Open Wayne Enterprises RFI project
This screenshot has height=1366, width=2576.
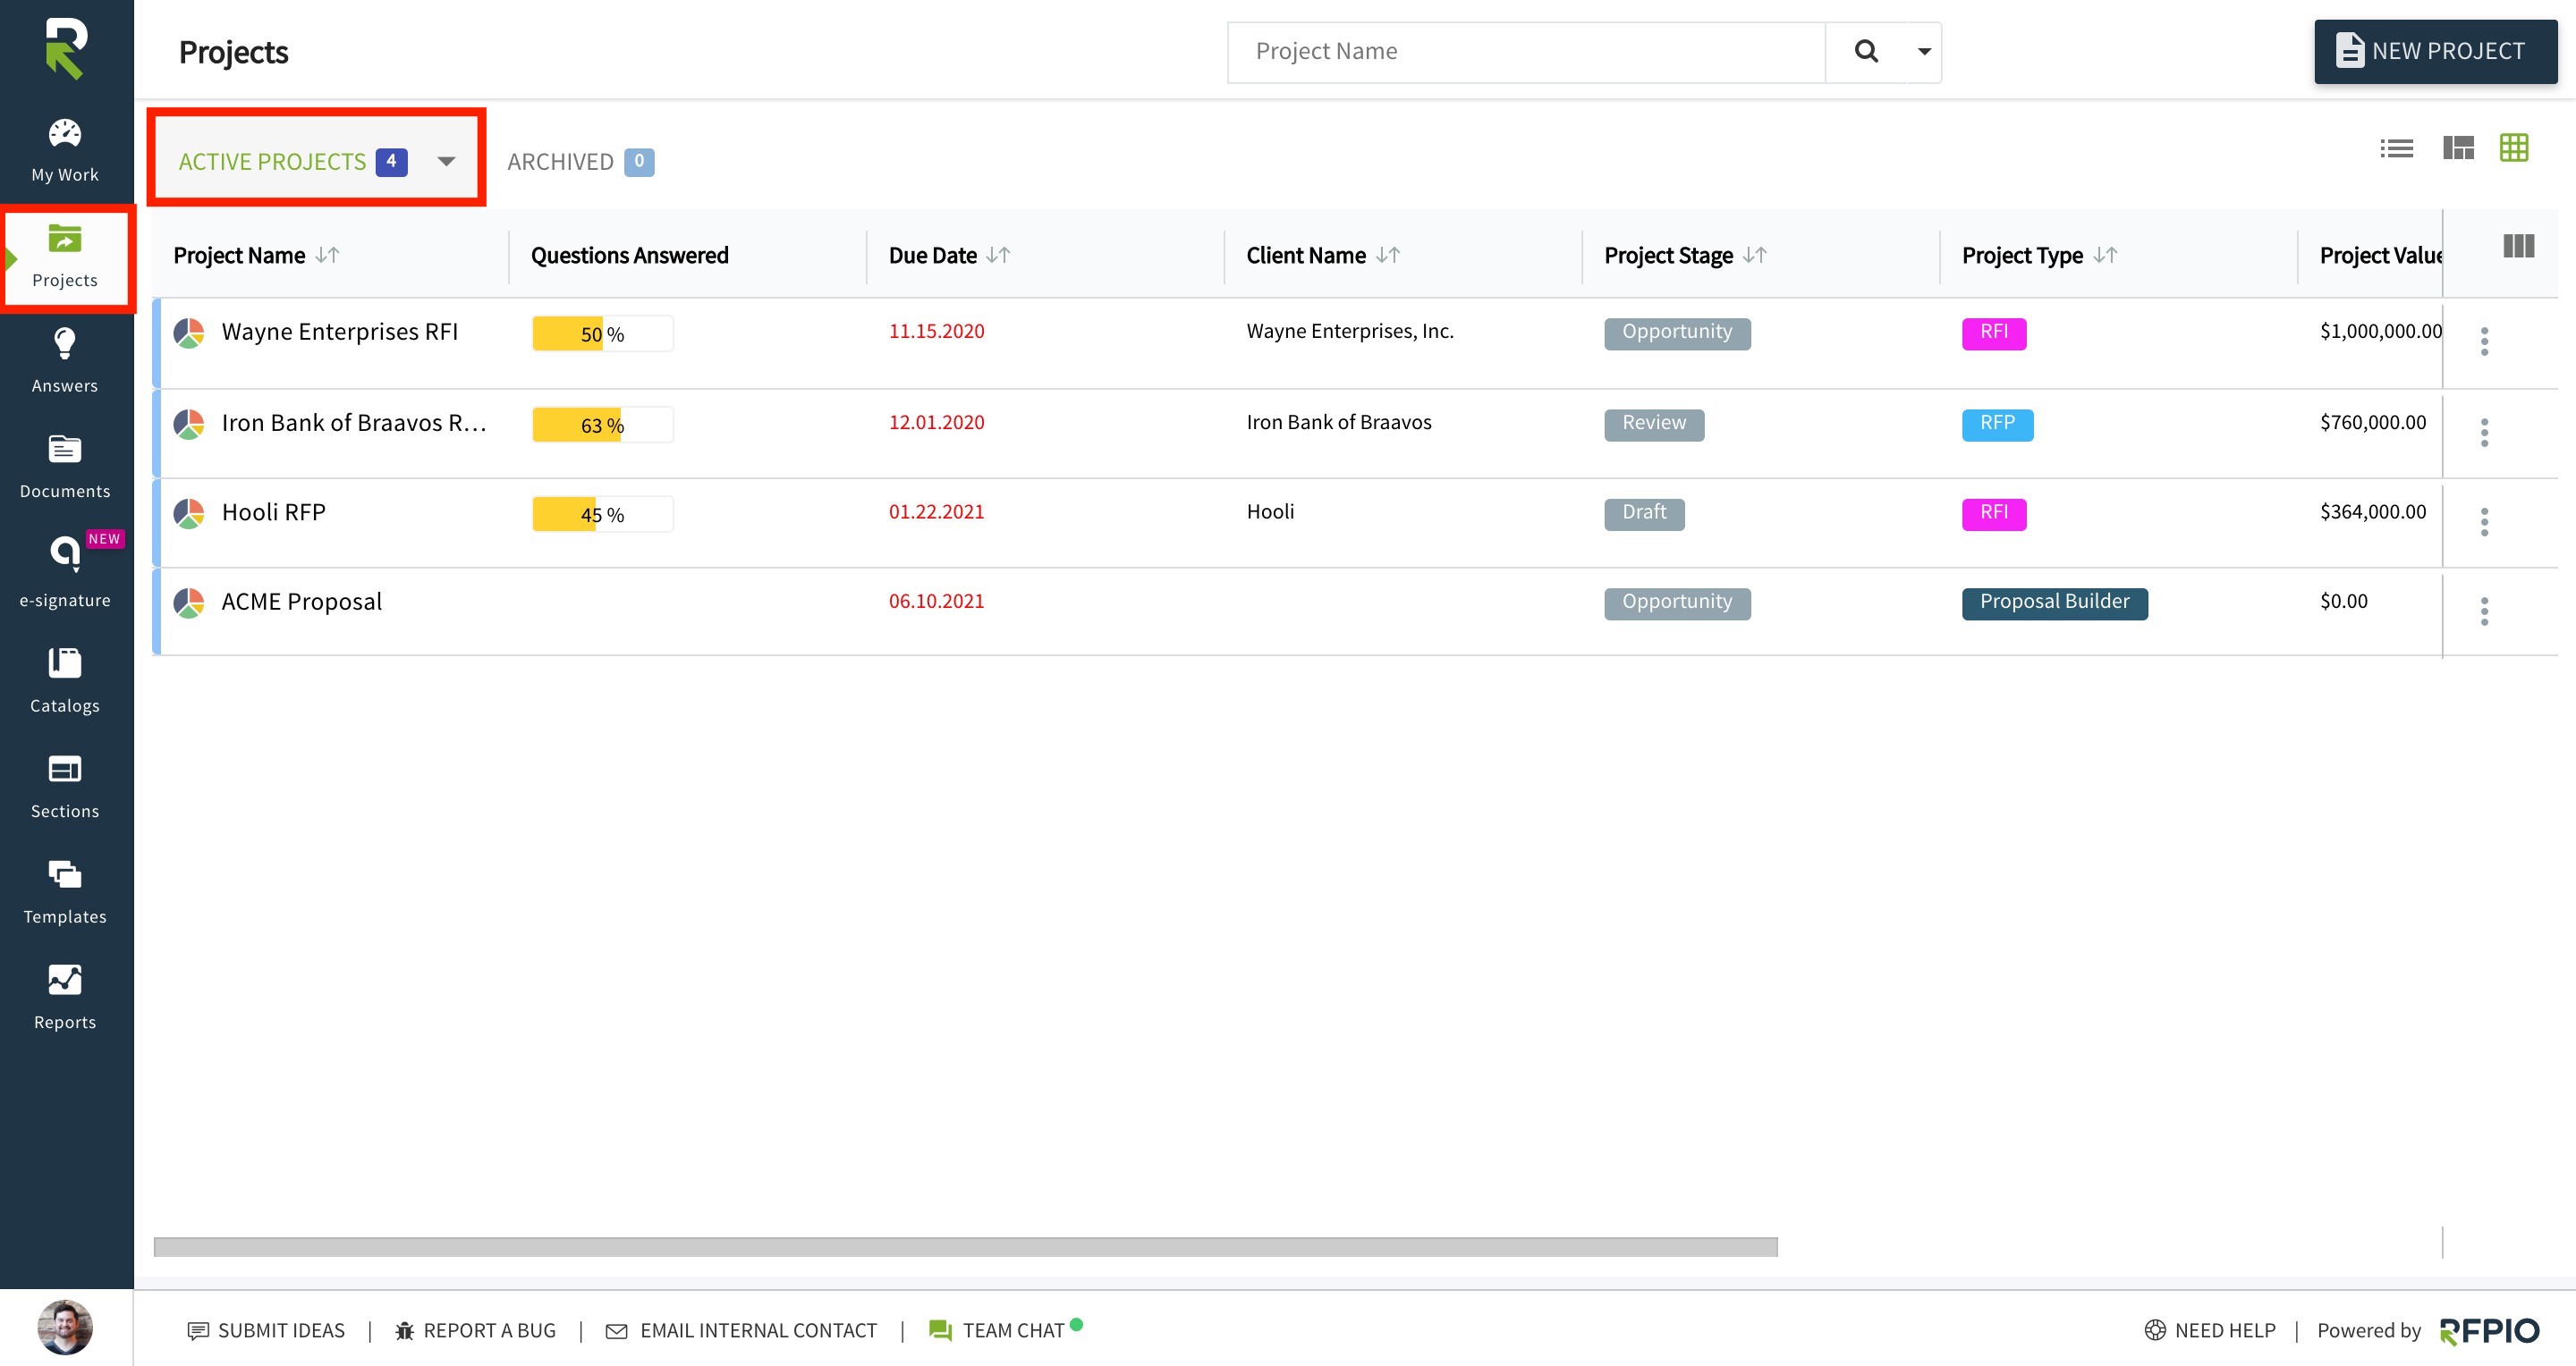coord(339,332)
